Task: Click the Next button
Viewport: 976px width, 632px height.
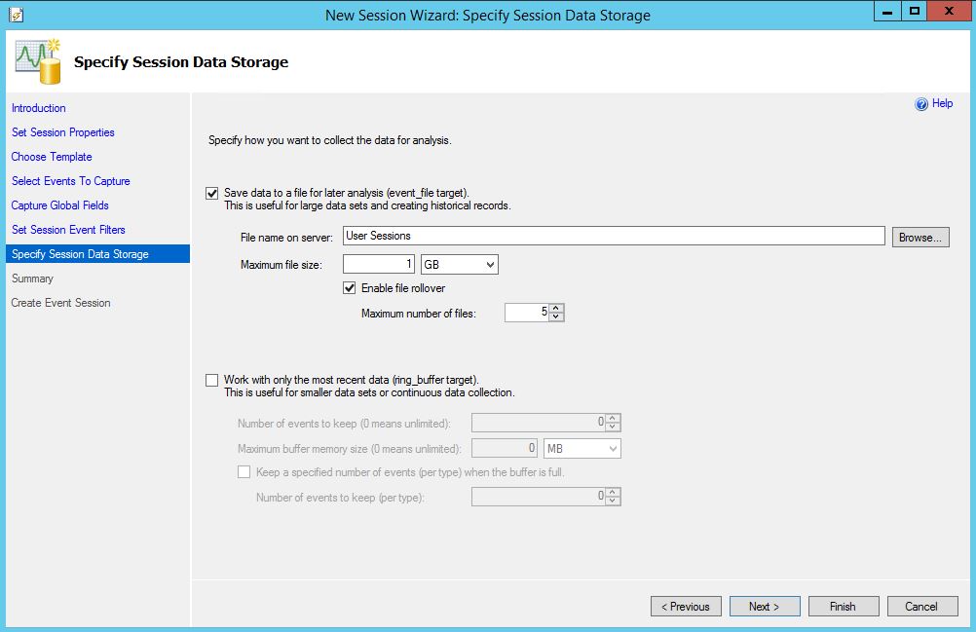Action: (x=765, y=607)
